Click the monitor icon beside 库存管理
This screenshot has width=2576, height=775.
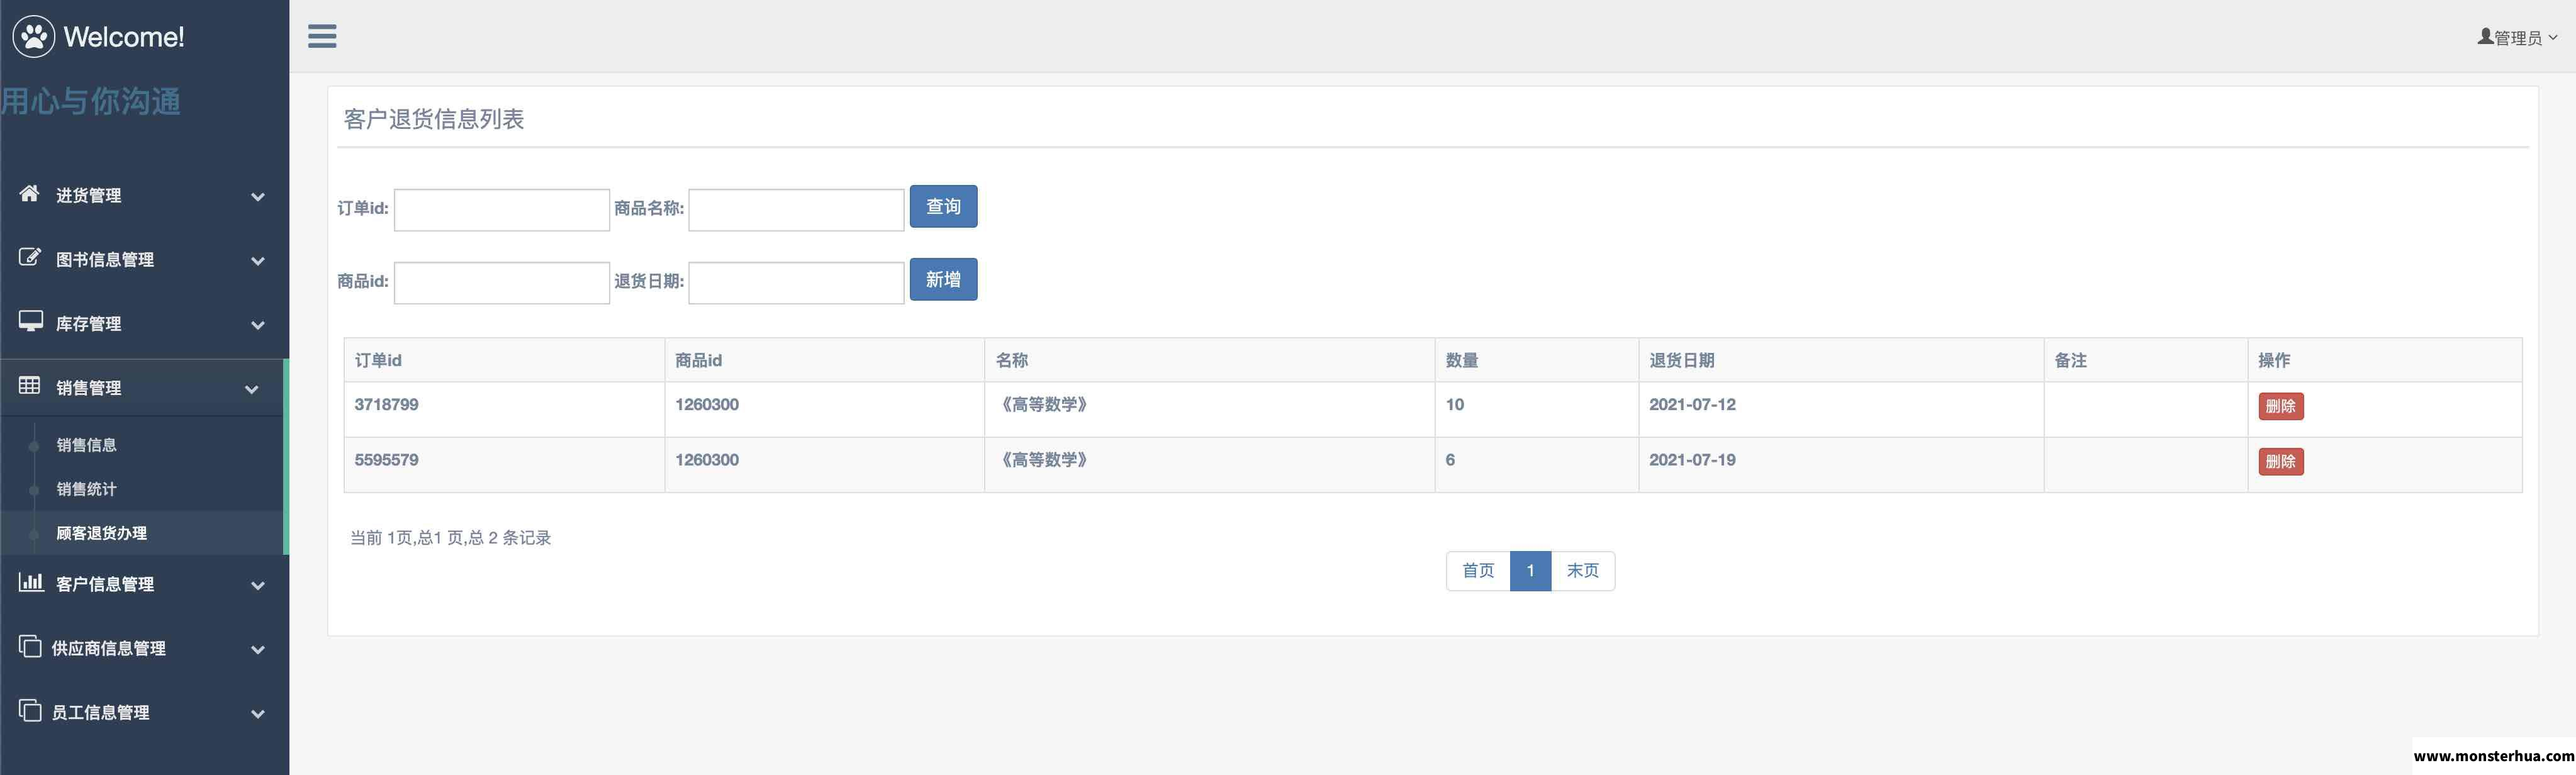[x=30, y=322]
